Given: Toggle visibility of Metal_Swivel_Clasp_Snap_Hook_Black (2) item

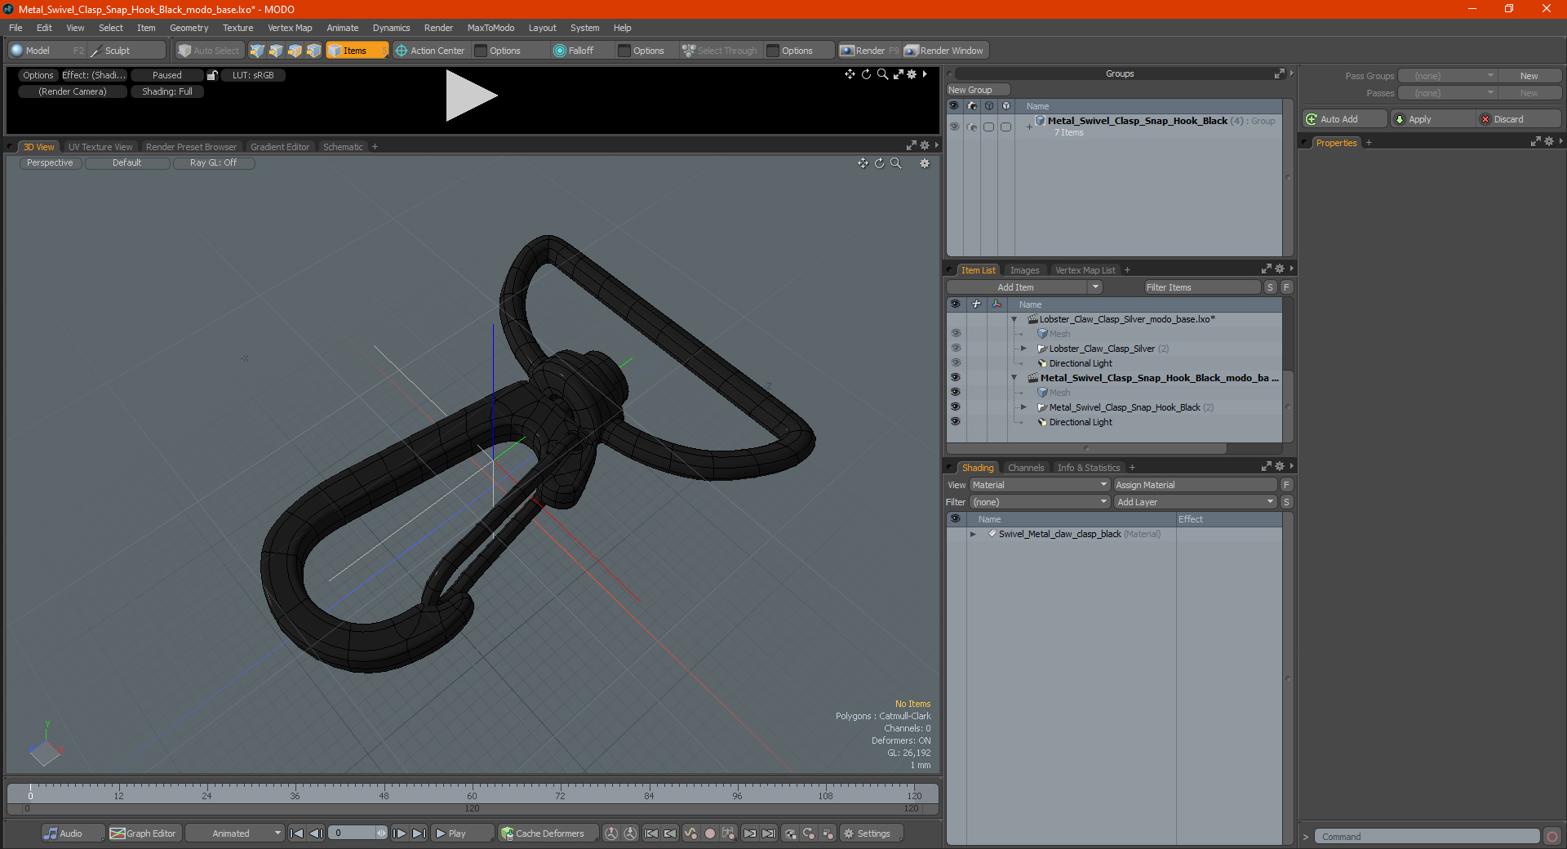Looking at the screenshot, I should tap(956, 407).
